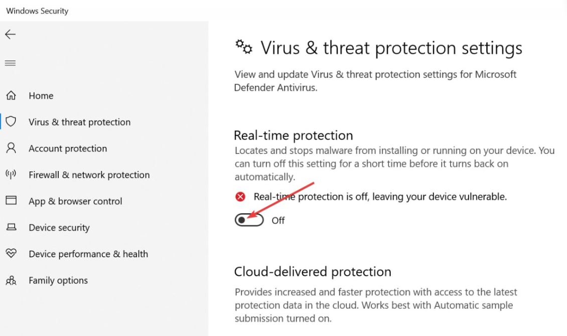
Task: Click the heart icon for Device performance & health
Action: point(11,254)
